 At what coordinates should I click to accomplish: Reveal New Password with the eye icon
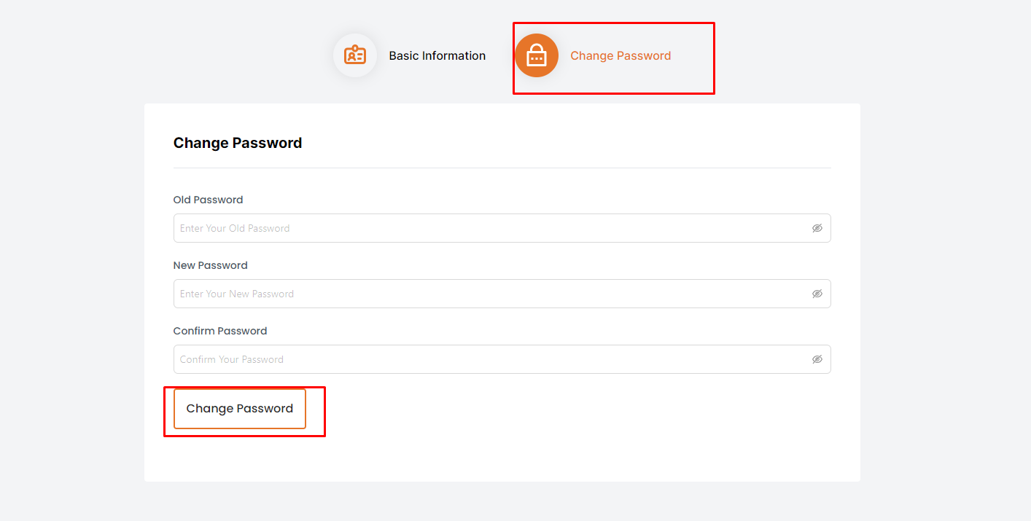[817, 294]
